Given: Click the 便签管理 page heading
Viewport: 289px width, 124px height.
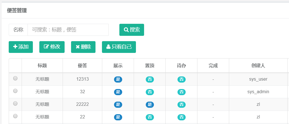Looking at the screenshot, I should 17,10.
